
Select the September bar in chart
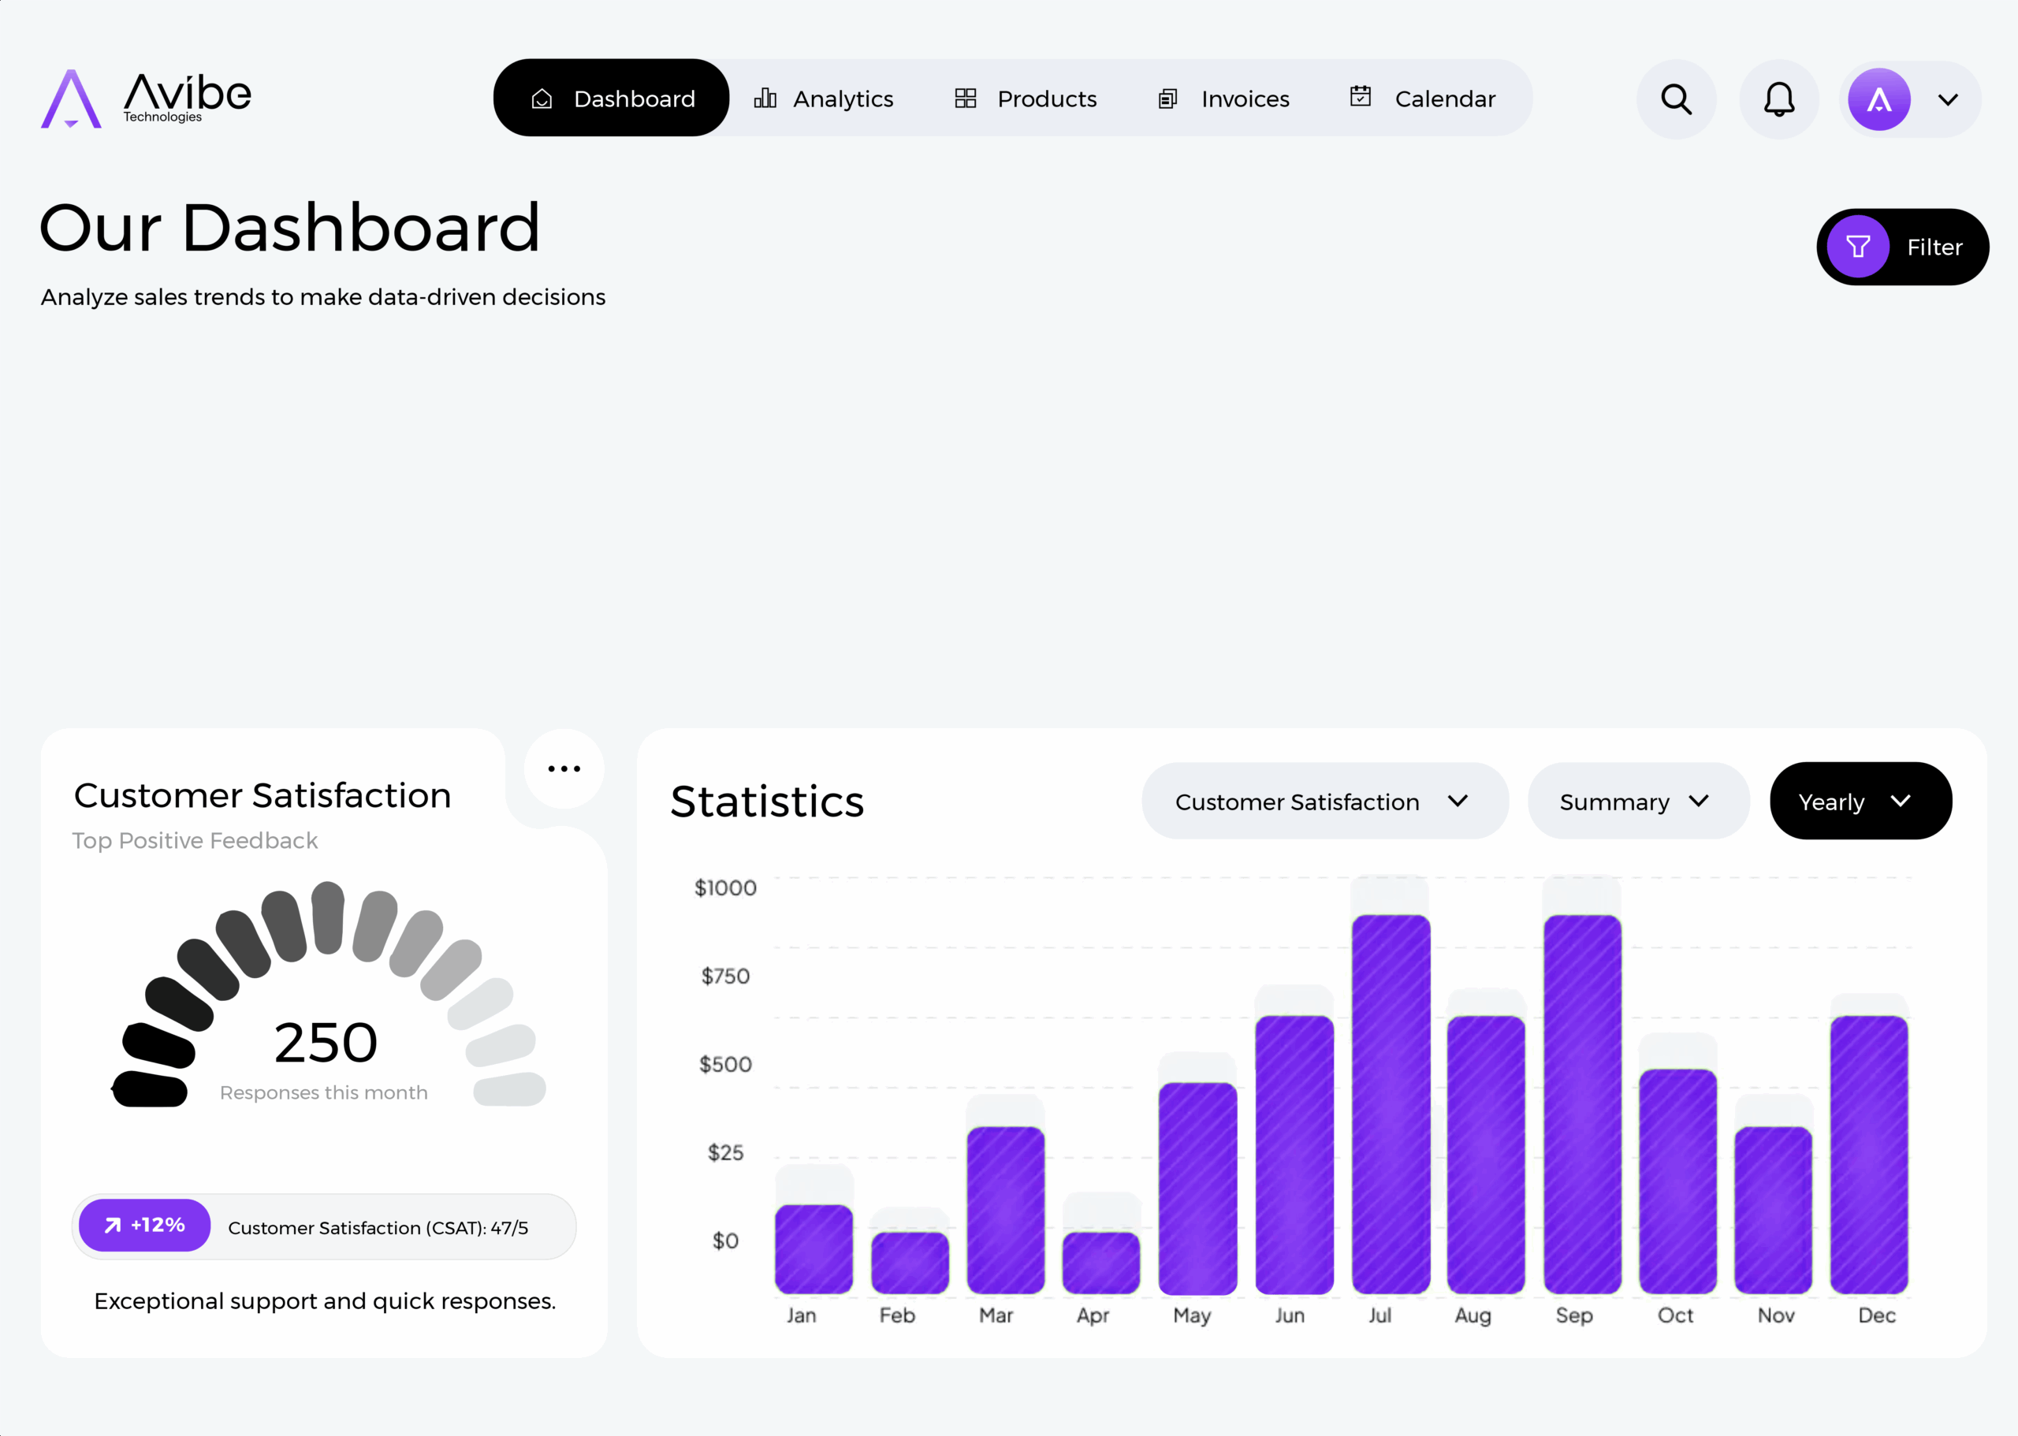[x=1582, y=1103]
